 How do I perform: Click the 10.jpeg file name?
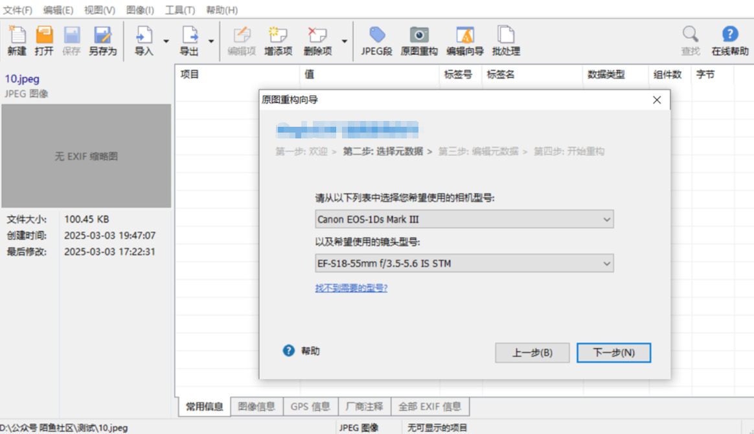click(x=22, y=79)
